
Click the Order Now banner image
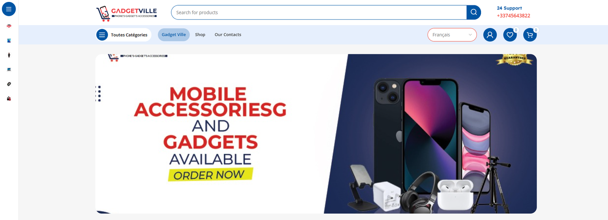point(316,134)
